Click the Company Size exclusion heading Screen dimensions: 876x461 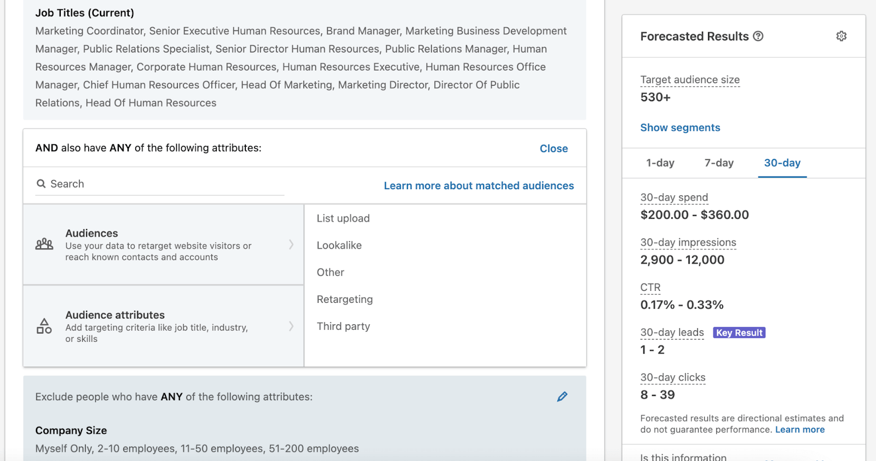point(71,430)
